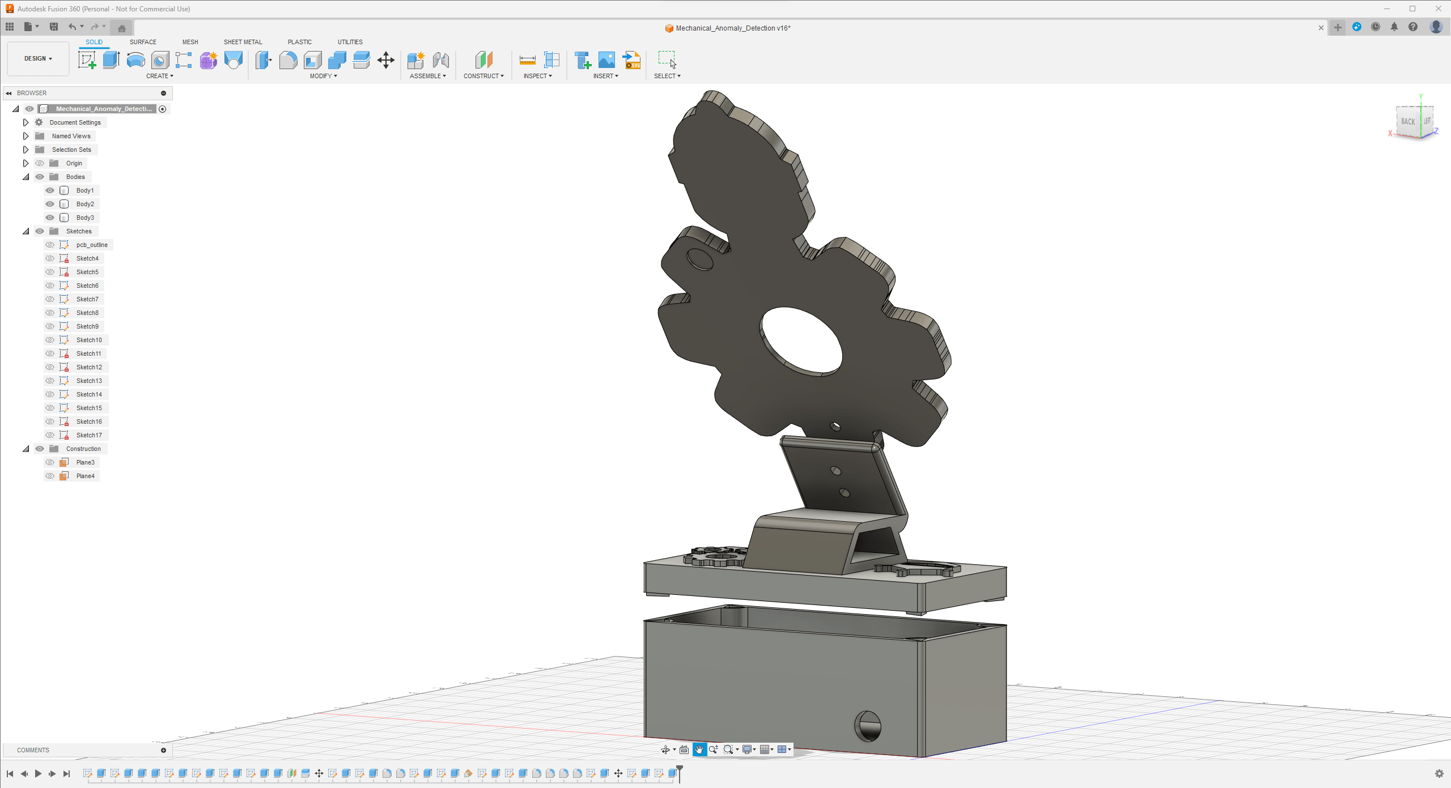Click the Extrude tool icon
Image resolution: width=1451 pixels, height=788 pixels.
click(x=111, y=60)
